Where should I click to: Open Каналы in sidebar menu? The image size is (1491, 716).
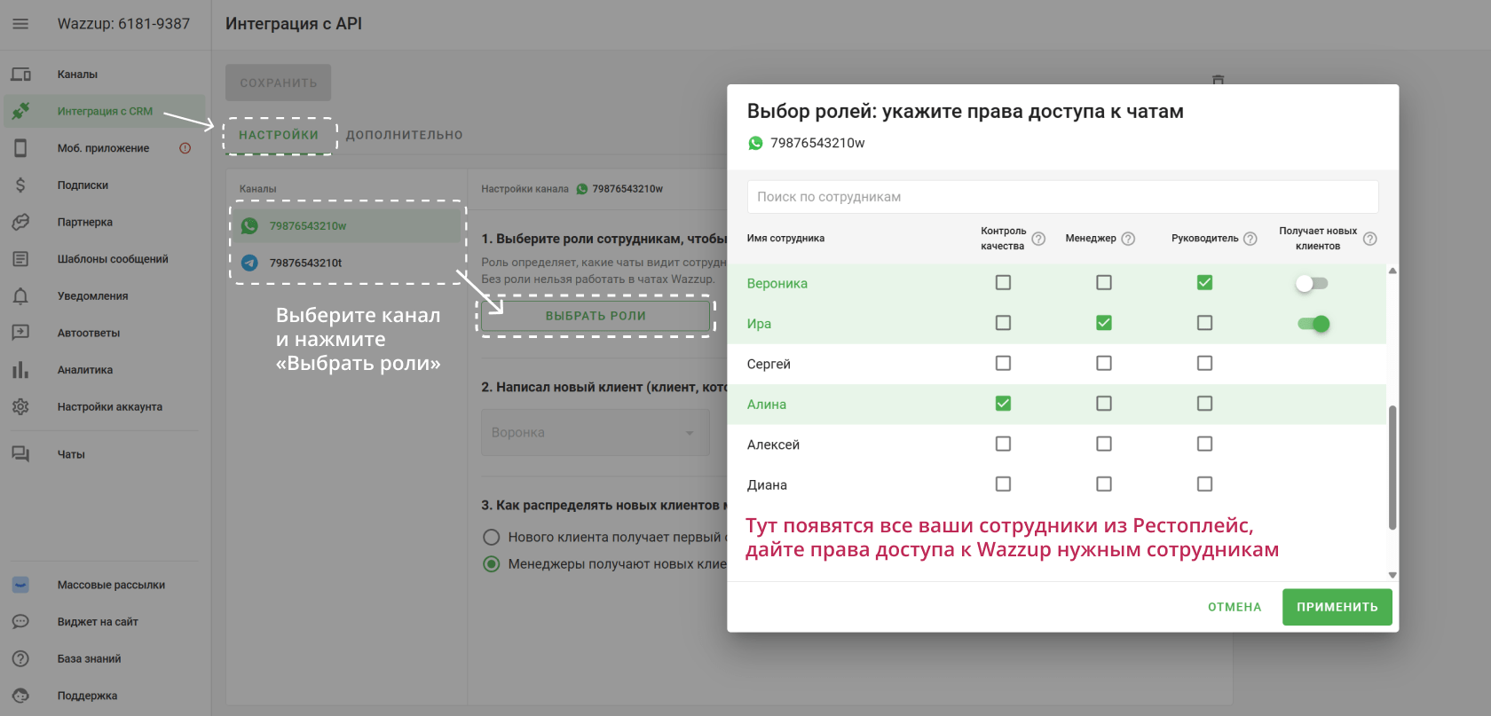[77, 75]
